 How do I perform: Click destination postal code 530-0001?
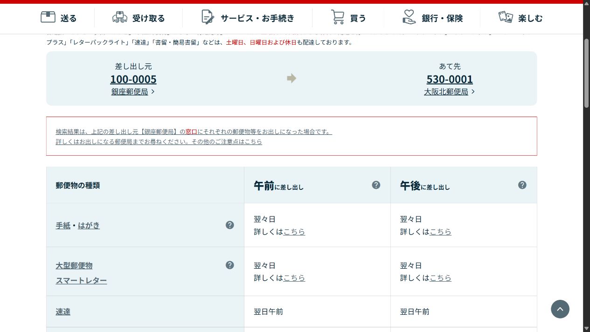point(450,79)
